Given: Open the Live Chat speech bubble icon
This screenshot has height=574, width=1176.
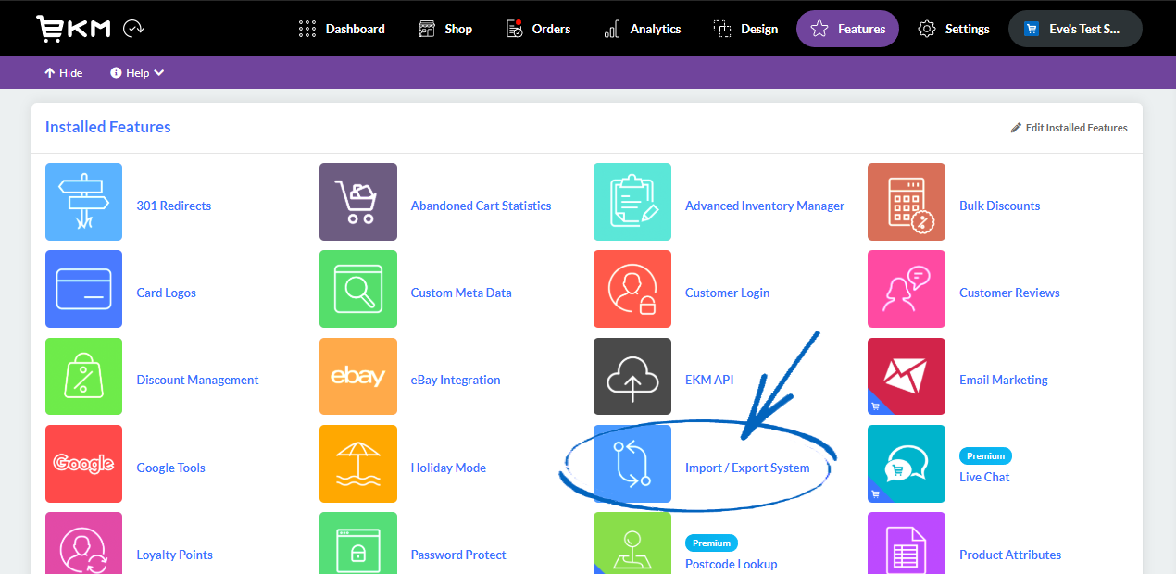Looking at the screenshot, I should coord(907,464).
